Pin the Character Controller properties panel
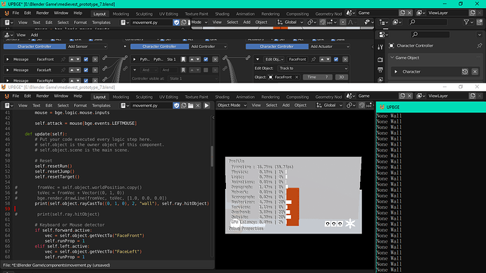Viewport: 486px width, 273px height. (x=479, y=46)
